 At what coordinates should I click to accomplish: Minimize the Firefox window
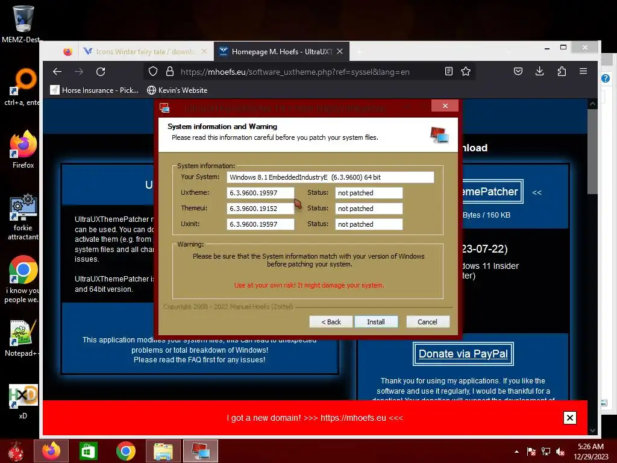click(547, 48)
